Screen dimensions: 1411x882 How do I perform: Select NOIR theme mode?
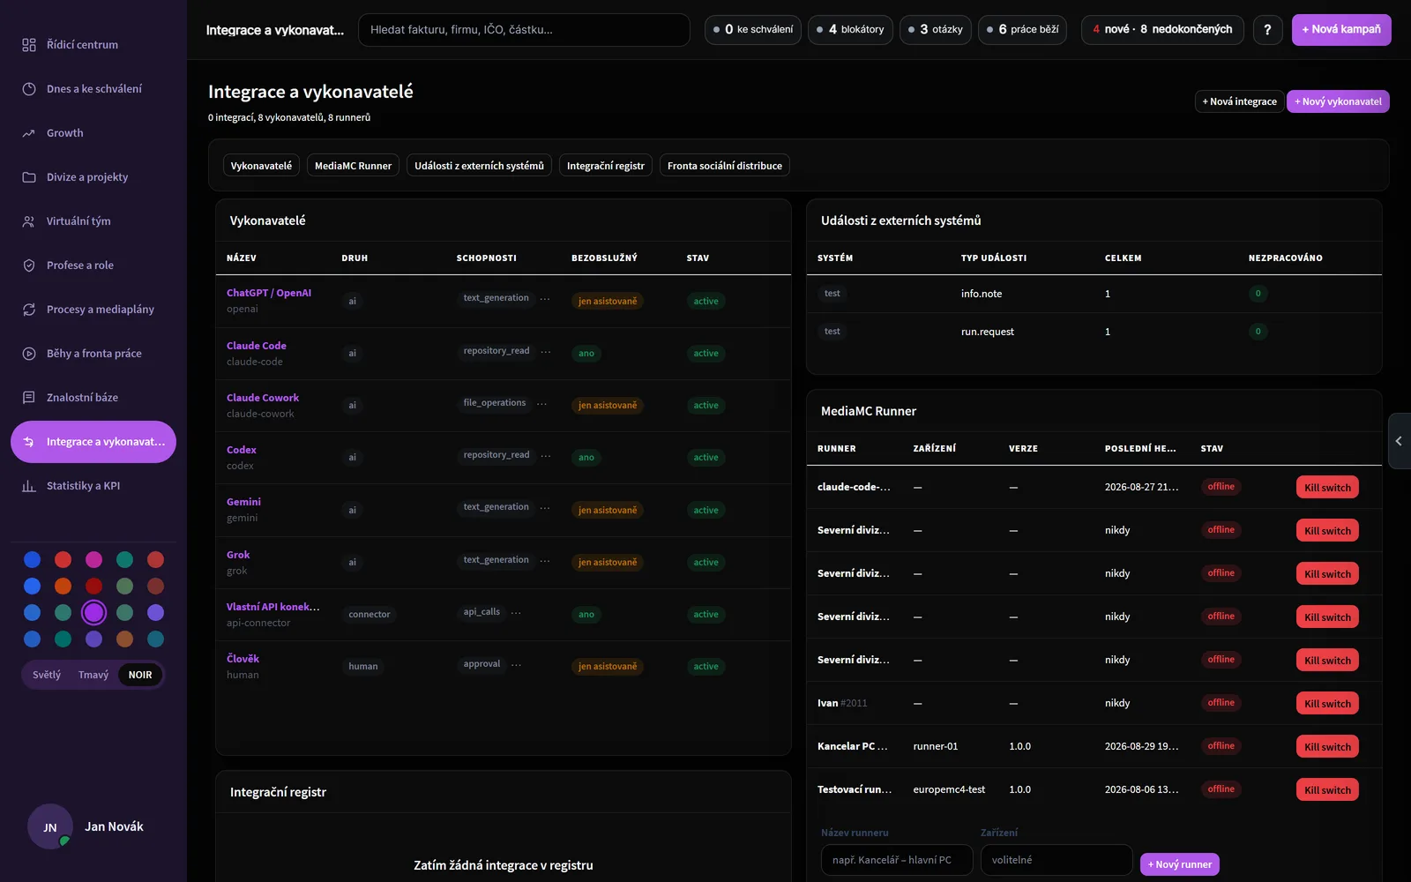[x=140, y=675]
